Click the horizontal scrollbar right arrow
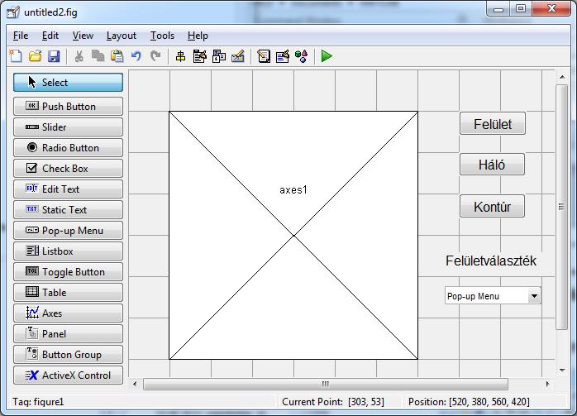Screen dimensions: 577x416 point(548,384)
